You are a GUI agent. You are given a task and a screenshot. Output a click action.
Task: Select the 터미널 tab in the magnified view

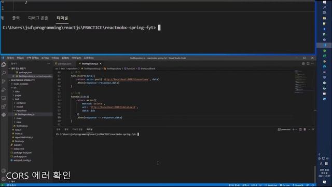(x=62, y=18)
